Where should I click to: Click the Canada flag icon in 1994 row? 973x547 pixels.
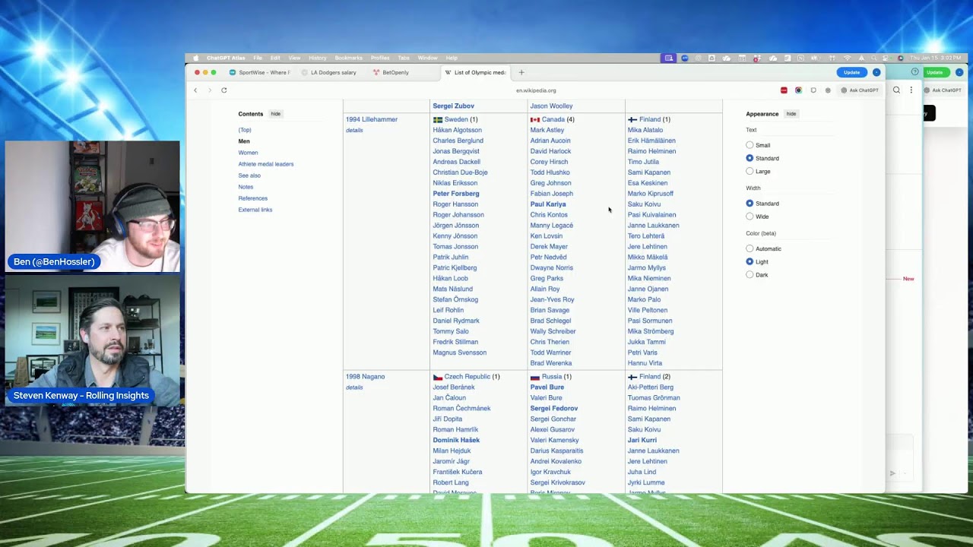(535, 119)
